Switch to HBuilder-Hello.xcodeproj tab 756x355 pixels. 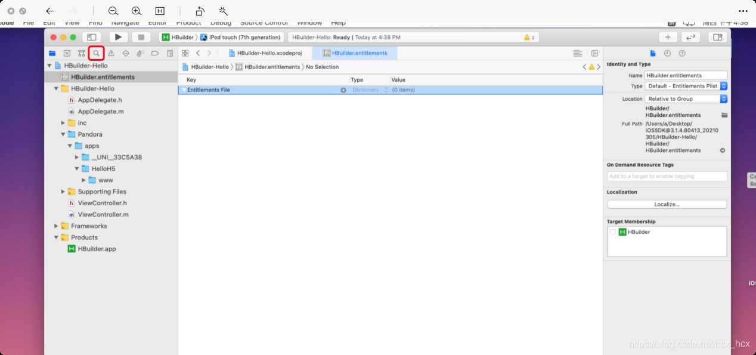(x=265, y=53)
